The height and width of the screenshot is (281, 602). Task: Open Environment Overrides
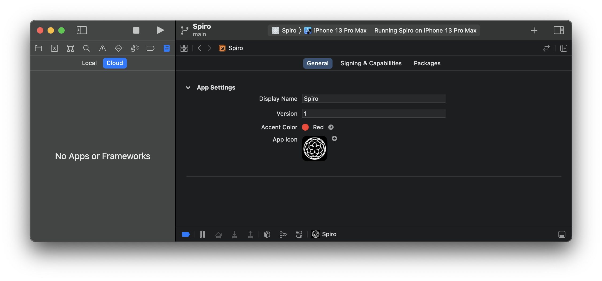point(299,234)
